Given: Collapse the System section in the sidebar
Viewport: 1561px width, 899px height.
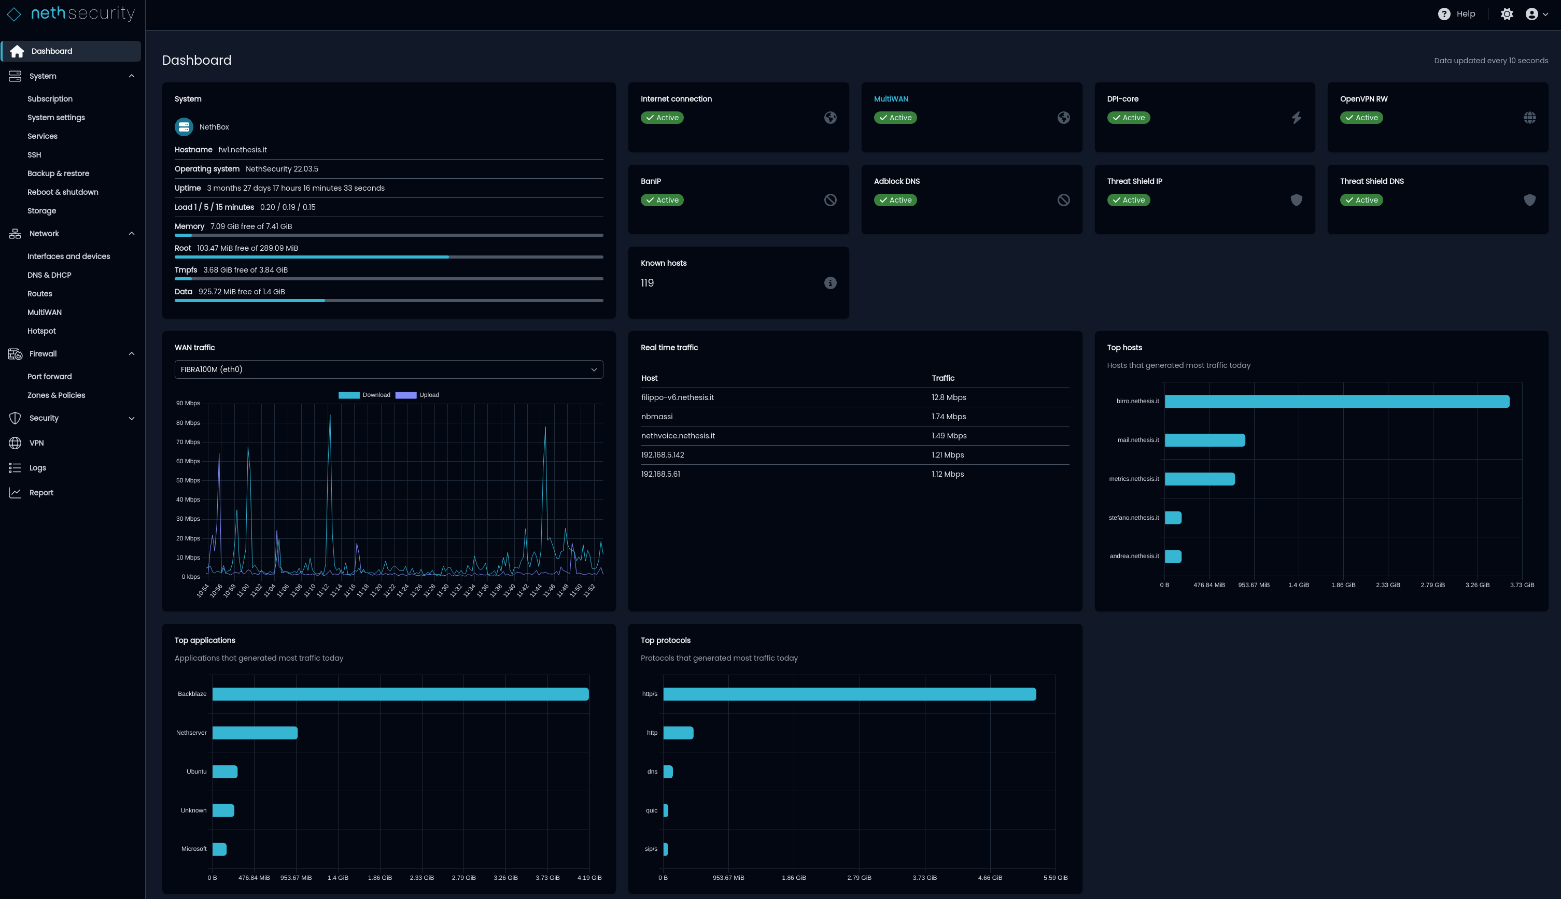Looking at the screenshot, I should 131,75.
